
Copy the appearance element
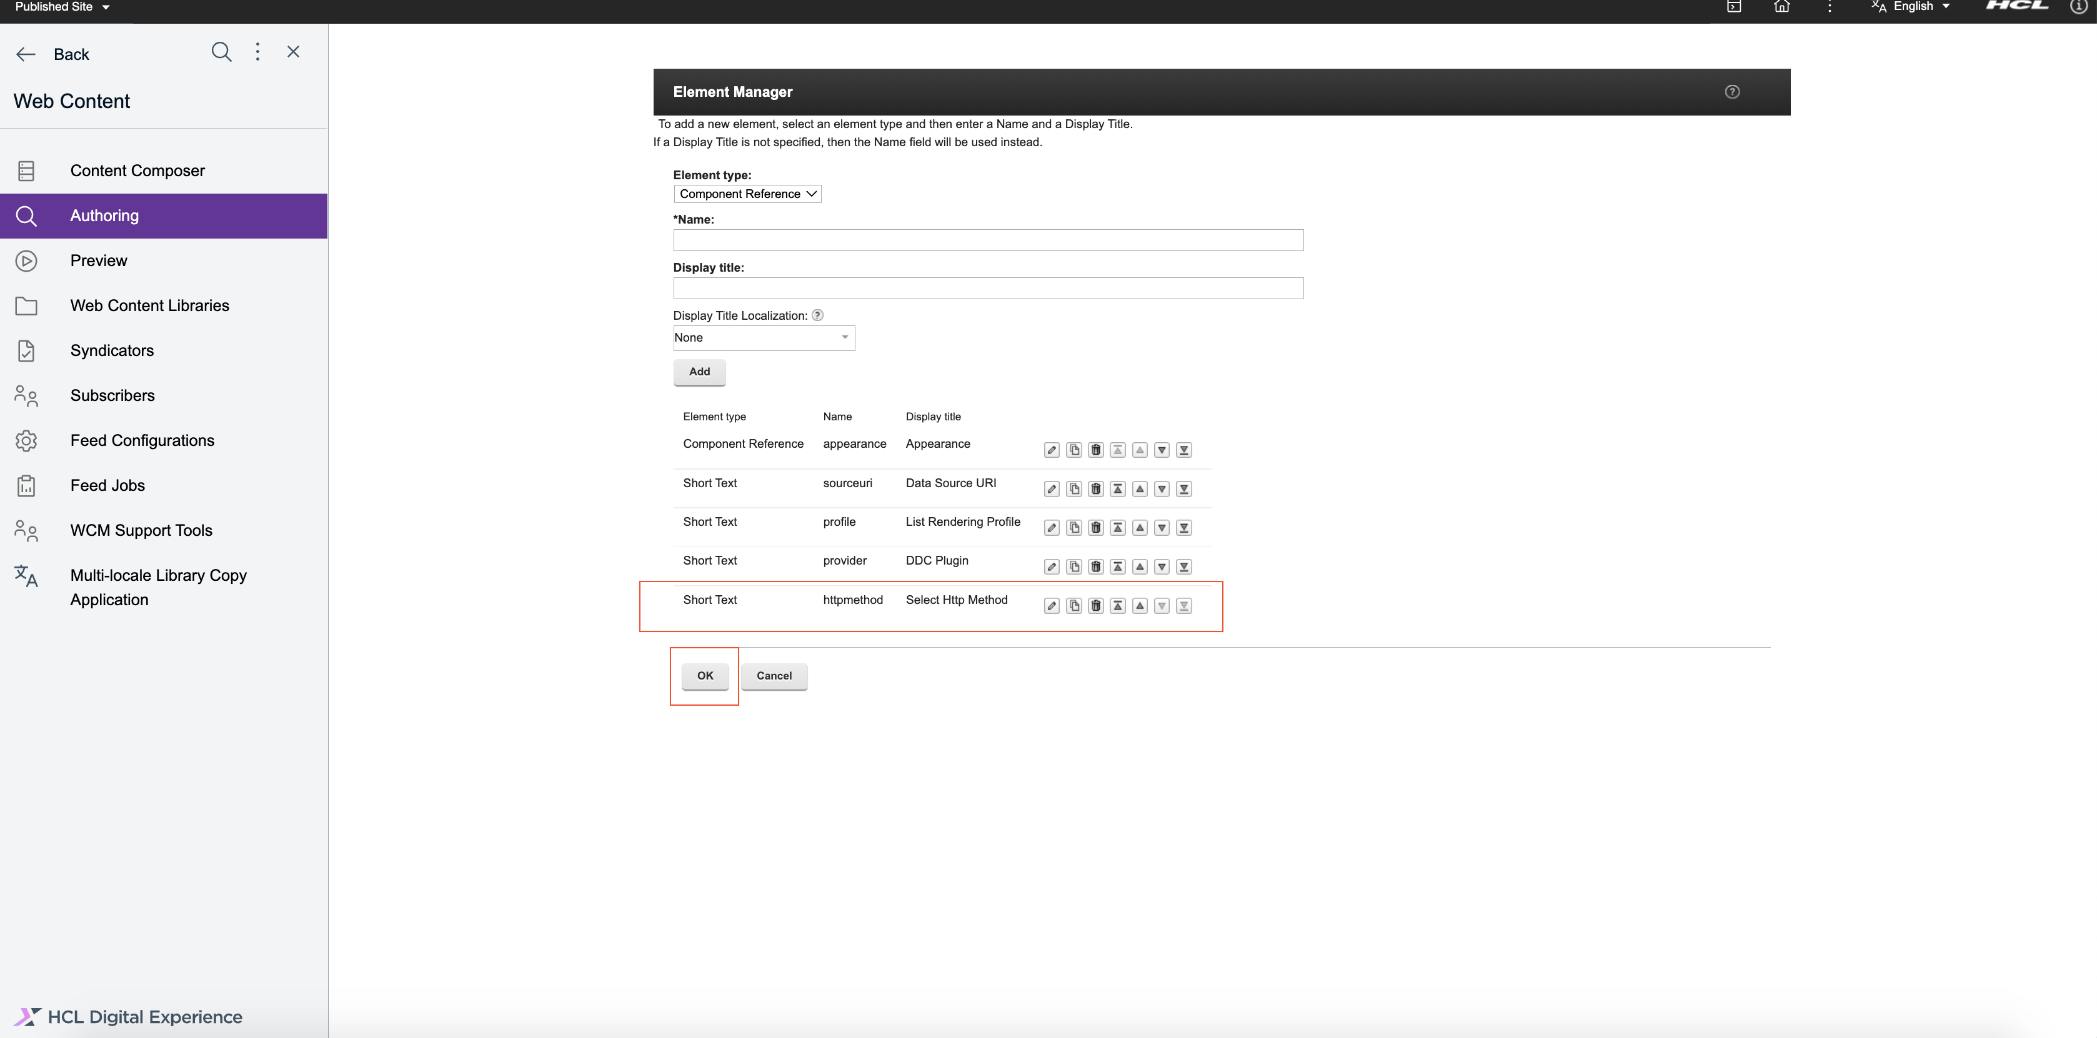click(x=1073, y=450)
